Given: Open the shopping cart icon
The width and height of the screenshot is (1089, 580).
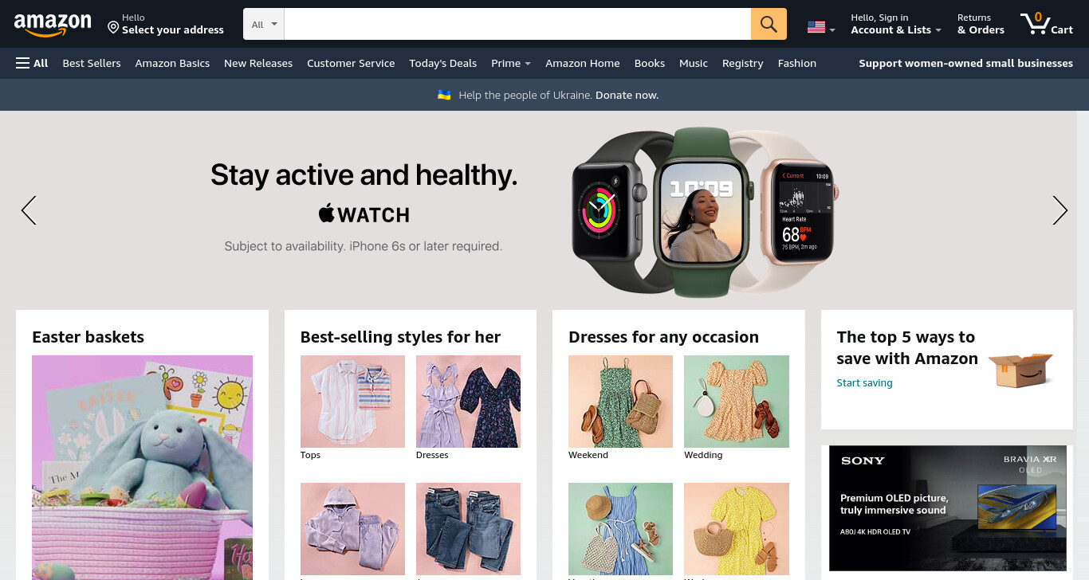Looking at the screenshot, I should click(x=1046, y=23).
